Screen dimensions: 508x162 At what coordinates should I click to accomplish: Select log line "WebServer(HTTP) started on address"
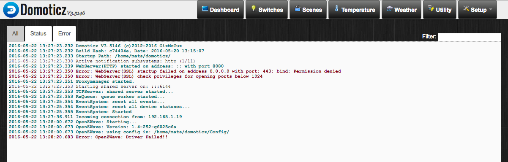tap(116, 66)
